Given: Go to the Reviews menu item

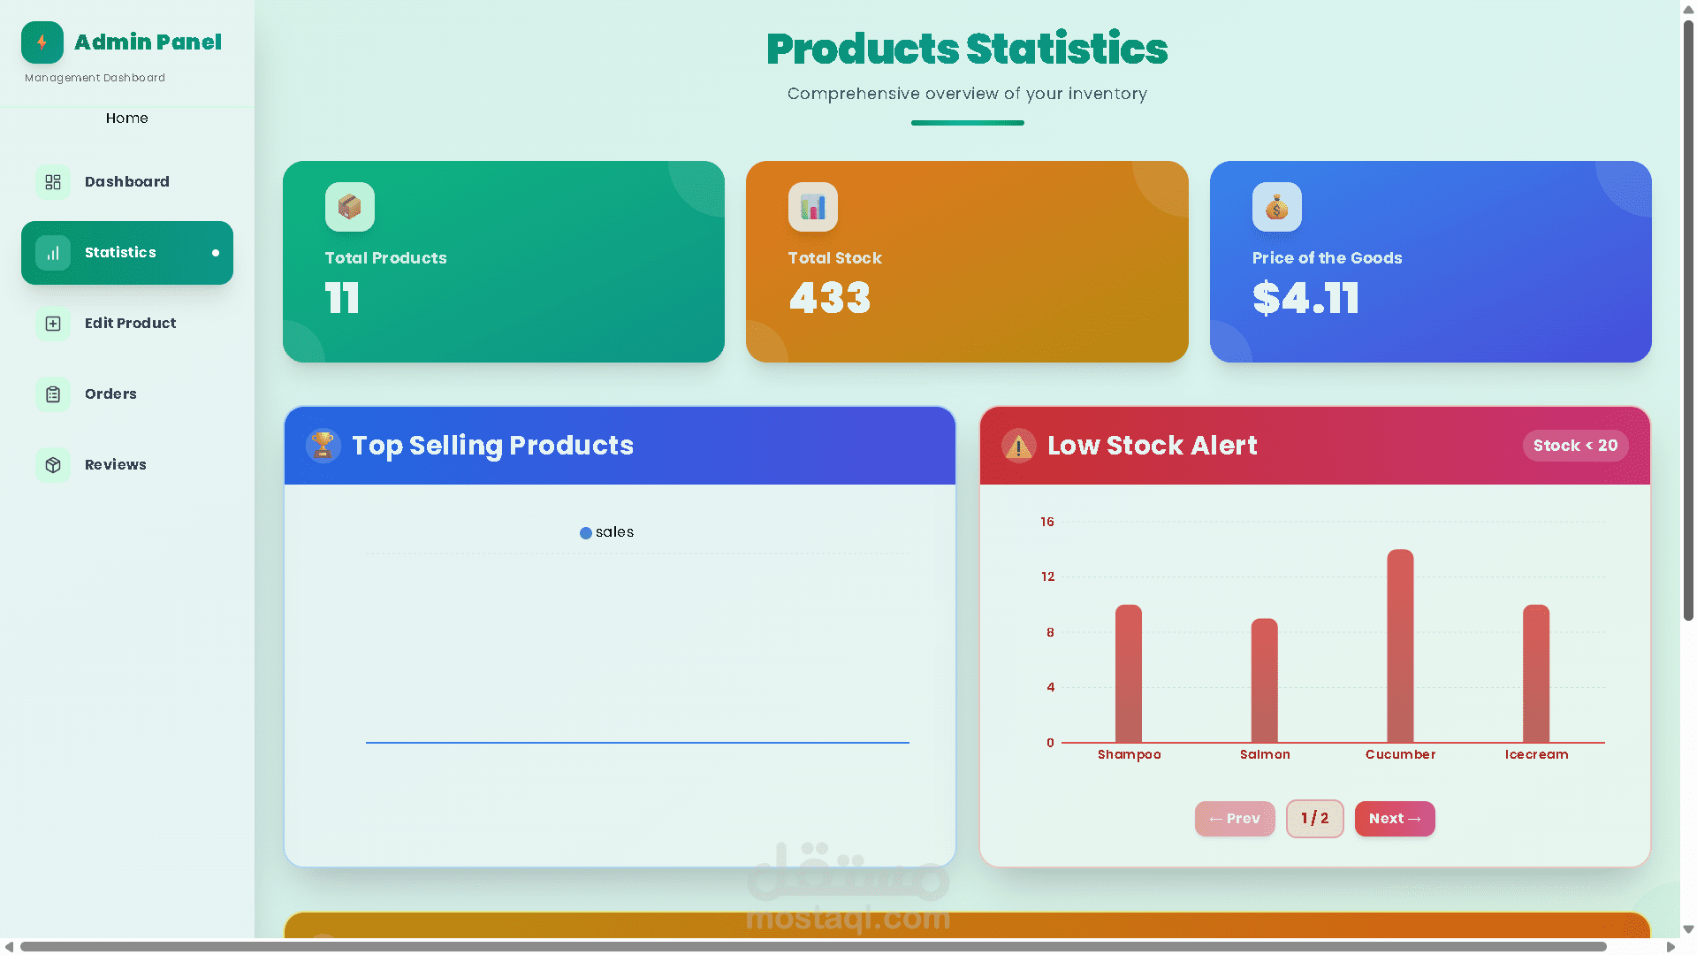Looking at the screenshot, I should click(115, 465).
